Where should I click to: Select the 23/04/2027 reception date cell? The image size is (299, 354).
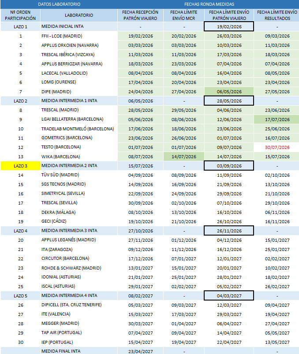pyautogui.click(x=140, y=351)
